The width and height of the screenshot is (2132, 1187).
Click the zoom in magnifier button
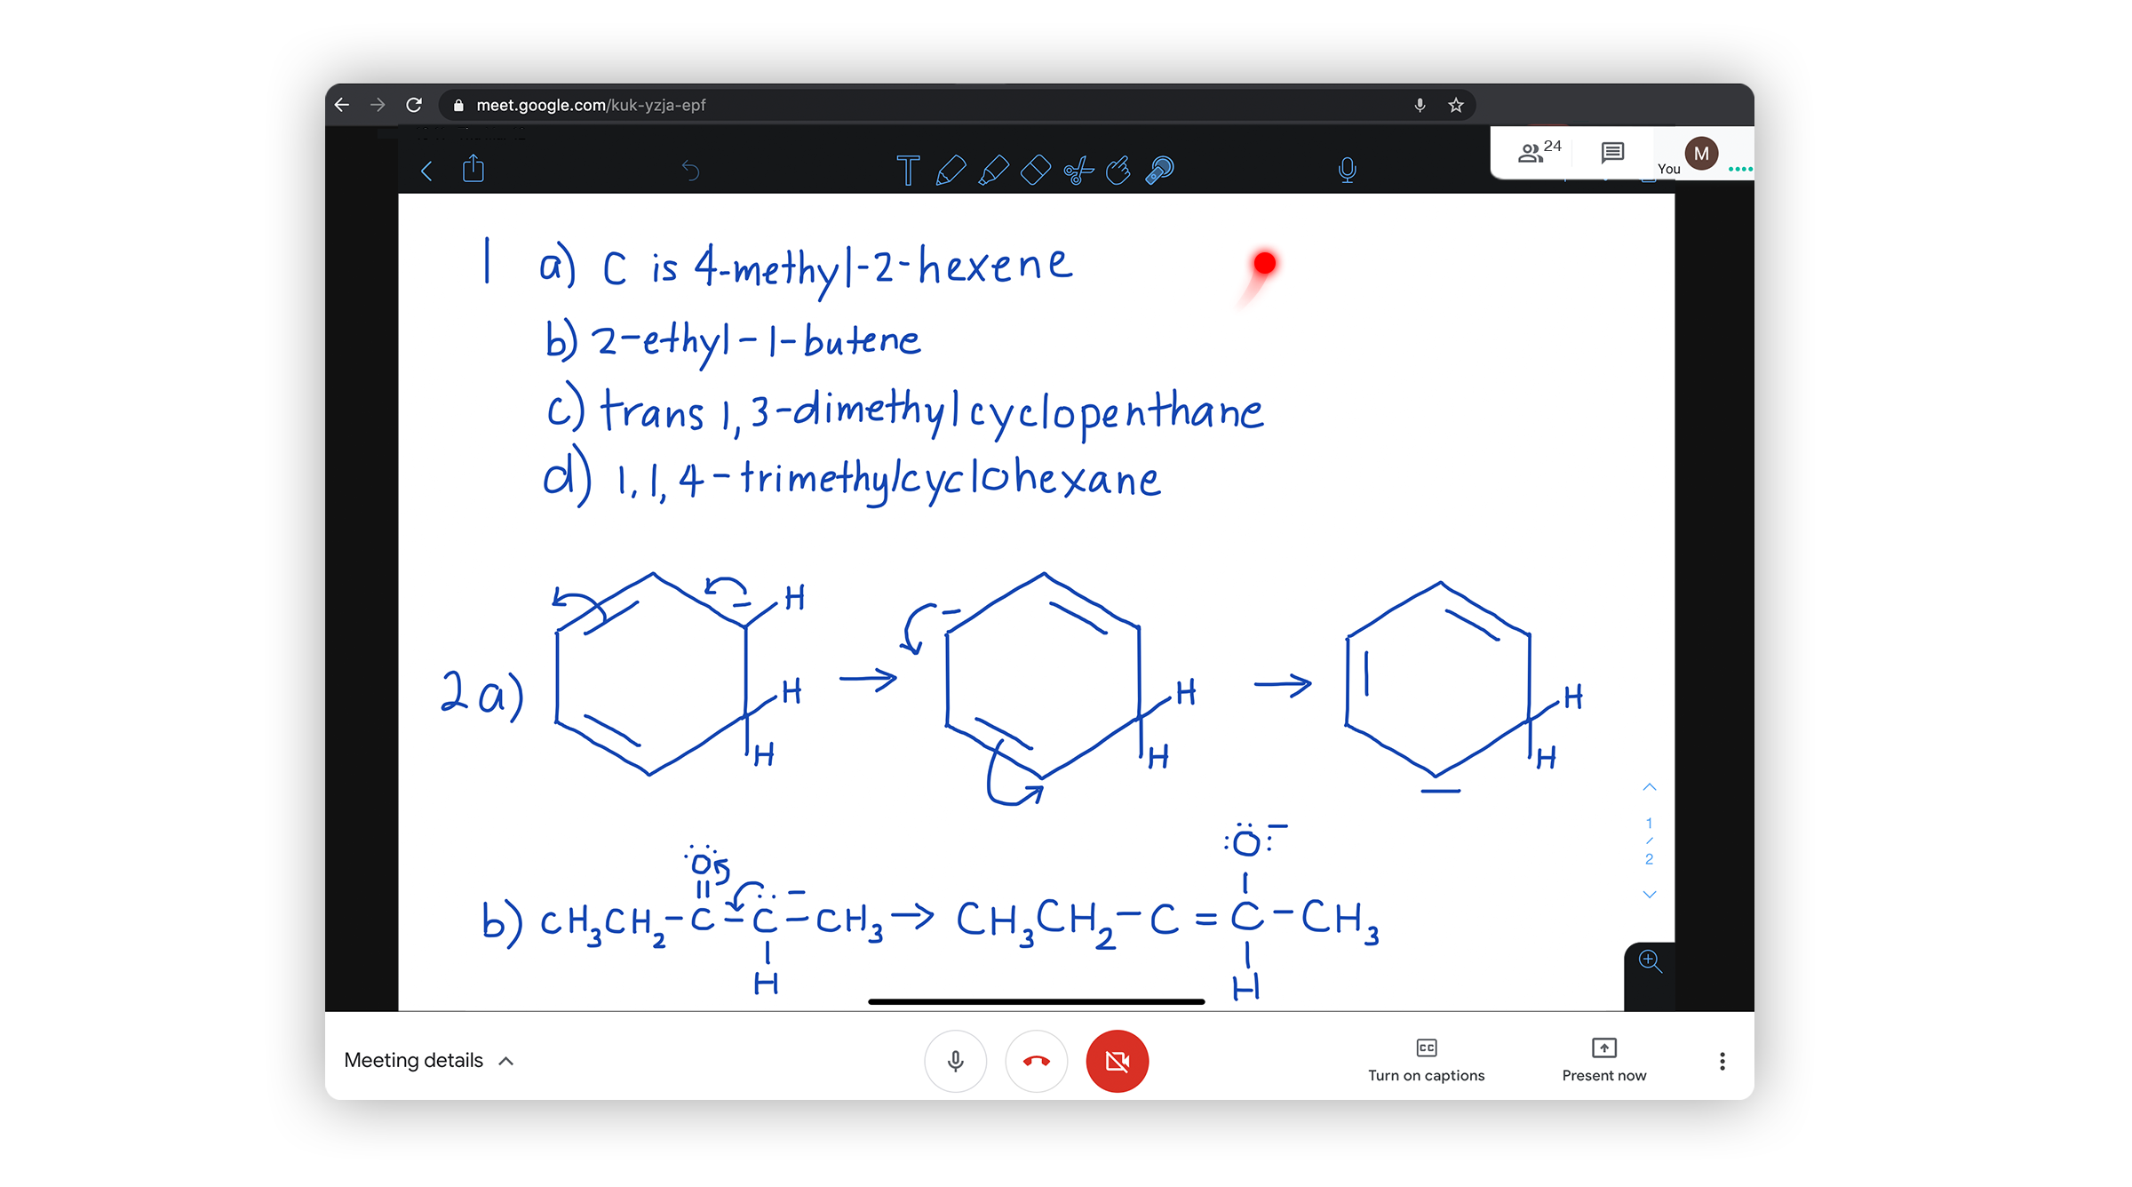(1647, 962)
